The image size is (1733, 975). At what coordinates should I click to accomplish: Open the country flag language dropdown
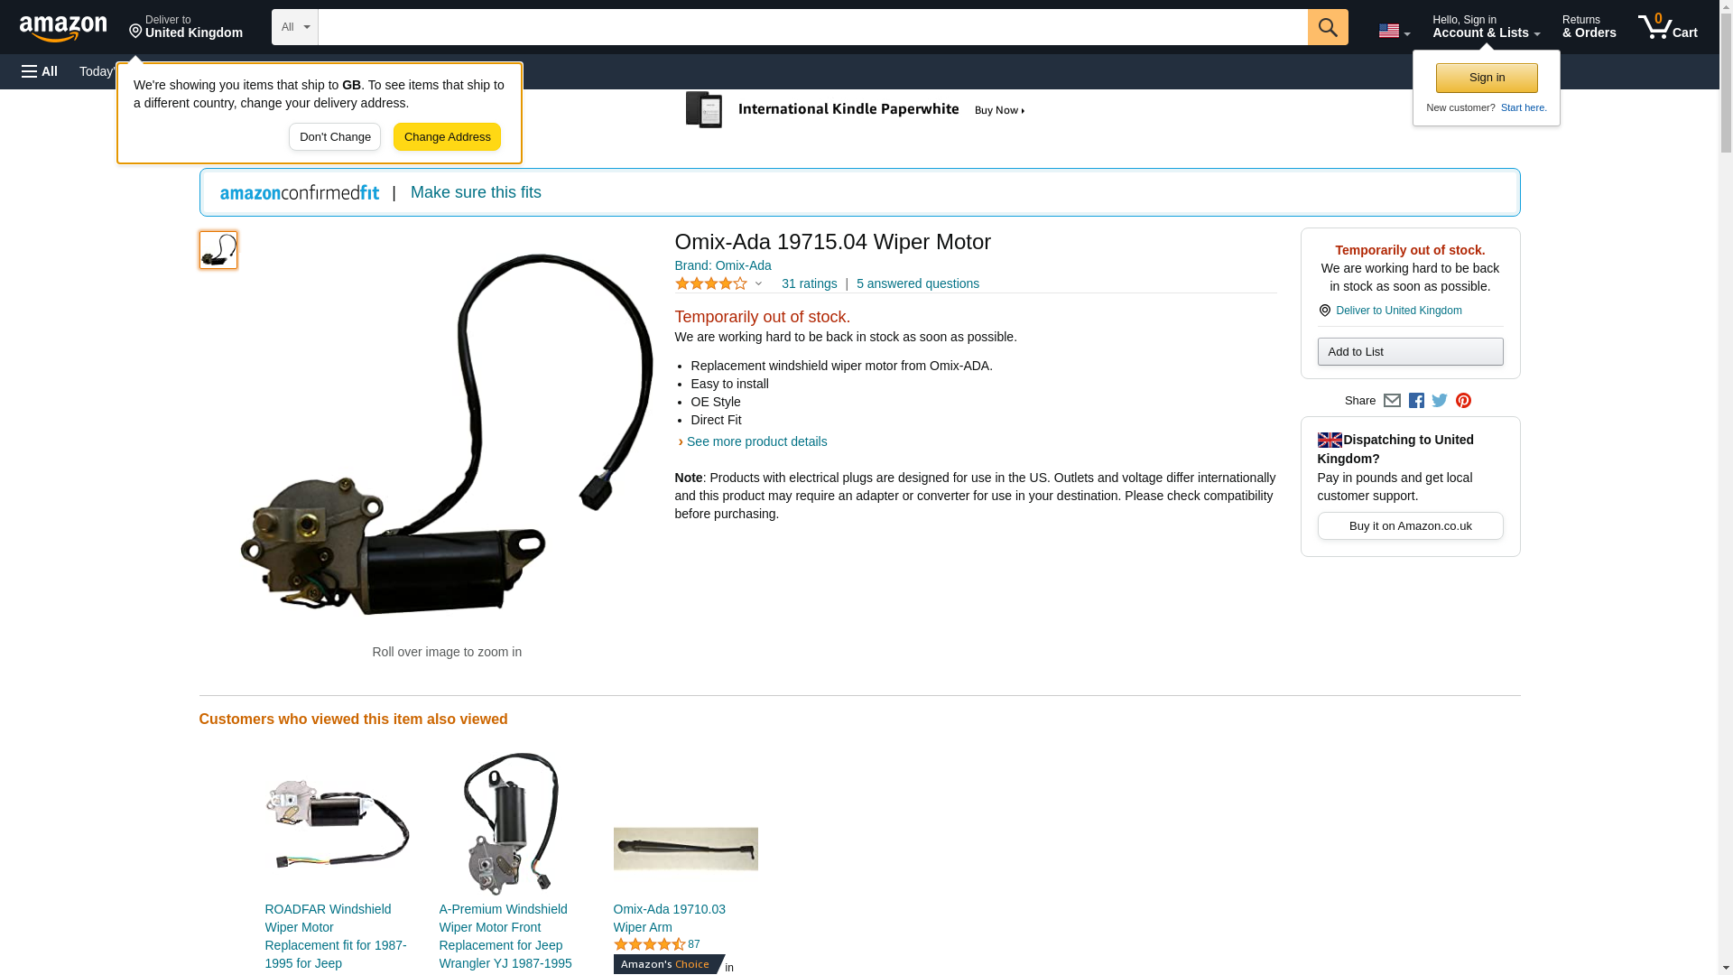coord(1394,32)
